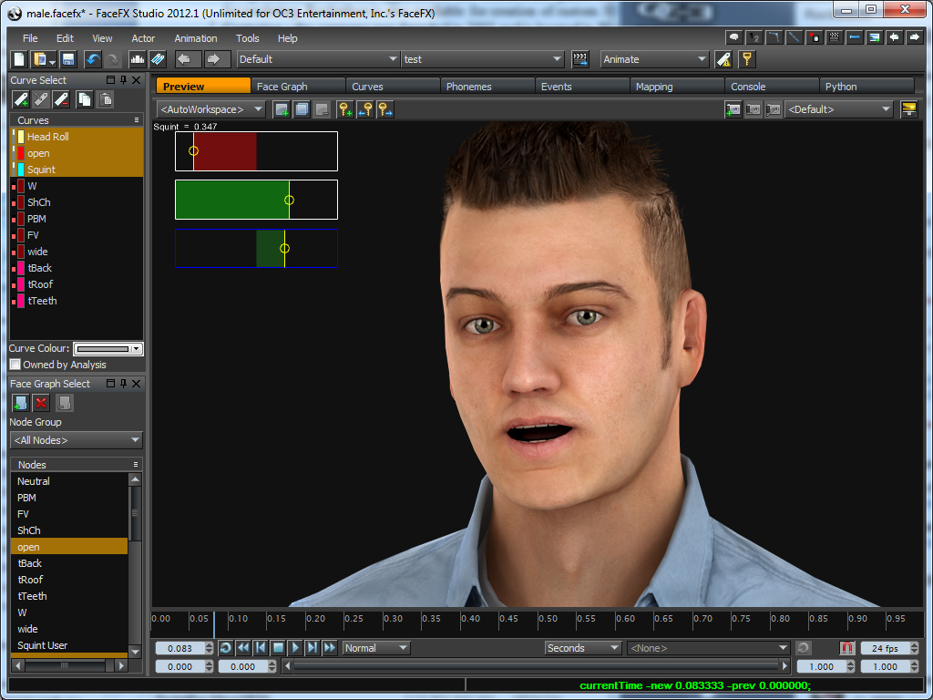Screen dimensions: 933x700
Task: Add camera with green plus camera icon
Action: (x=733, y=109)
